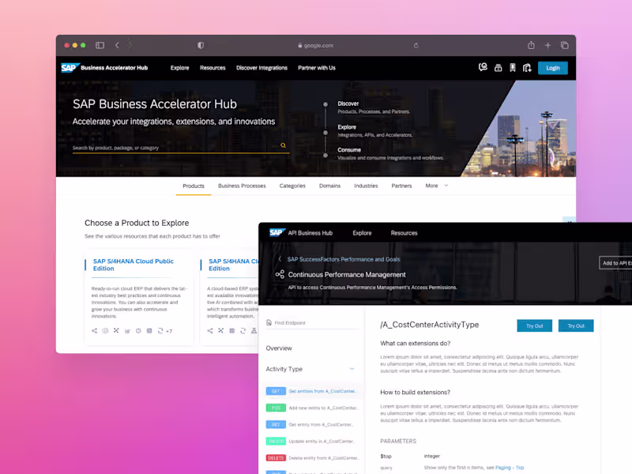Click the sync arrows icon on Public Edition card
Image resolution: width=632 pixels, height=474 pixels.
click(x=160, y=330)
